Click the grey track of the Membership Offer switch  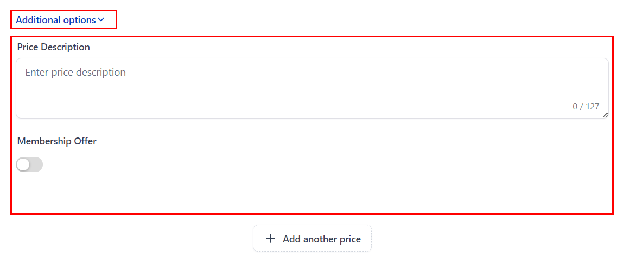click(x=36, y=165)
